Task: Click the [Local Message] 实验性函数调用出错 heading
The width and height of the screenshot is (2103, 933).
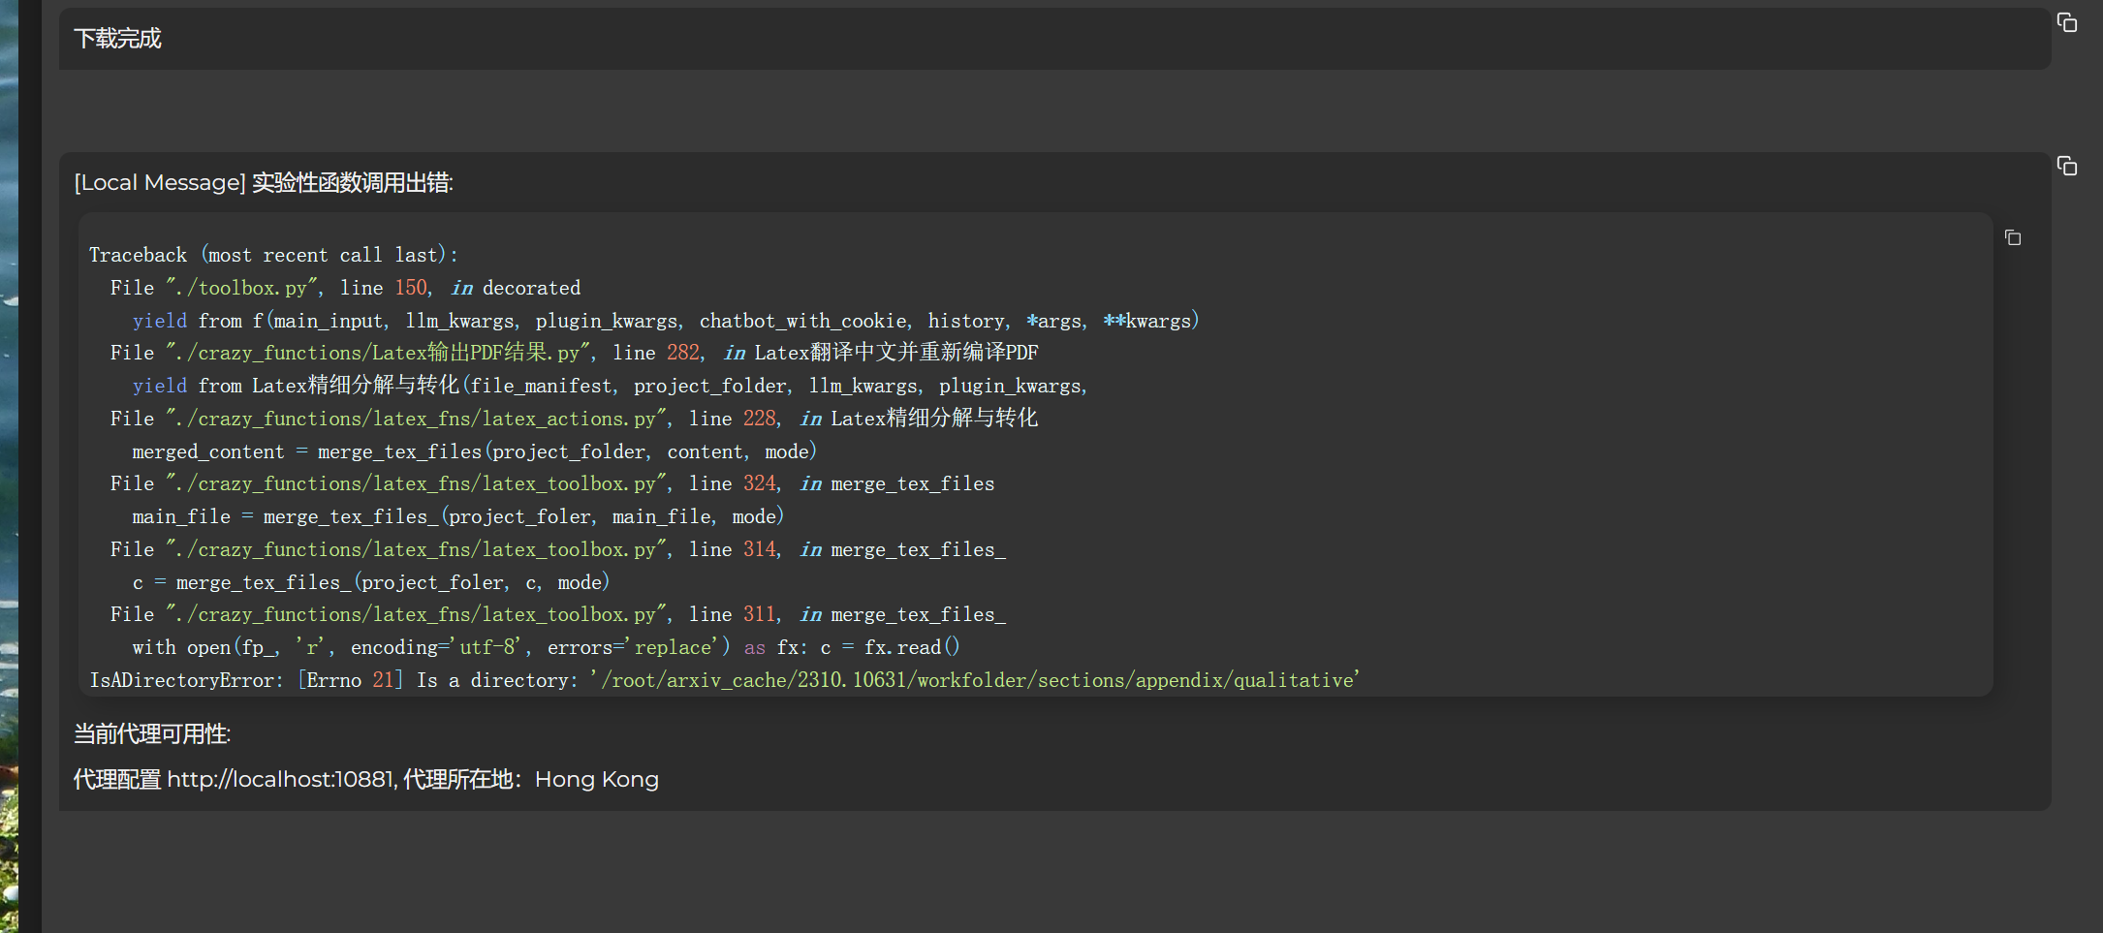Action: [264, 182]
